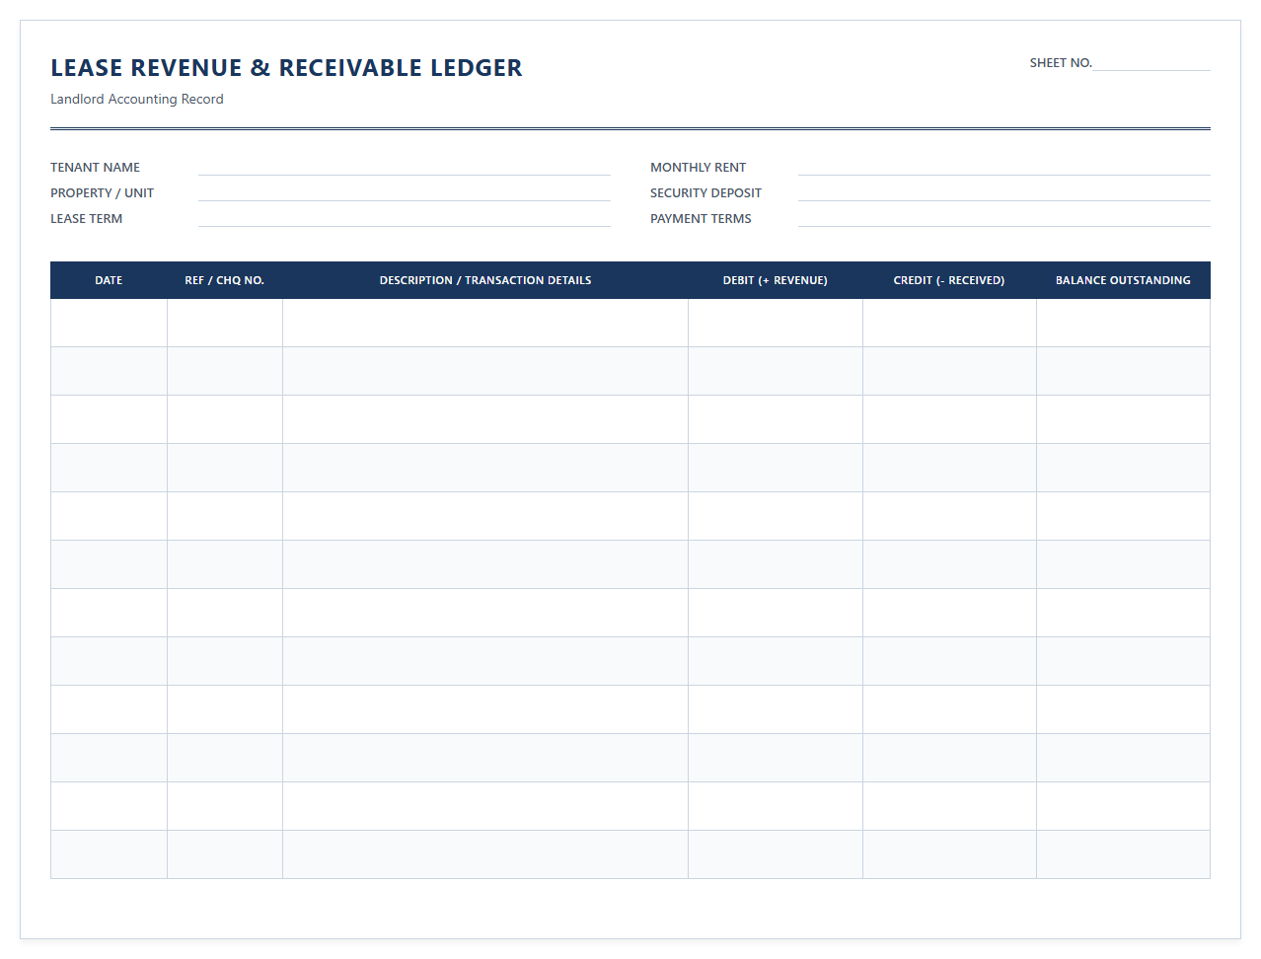This screenshot has height=959, width=1261.
Task: Select the BALANCE OUTSTANDING column header
Action: coord(1123,280)
